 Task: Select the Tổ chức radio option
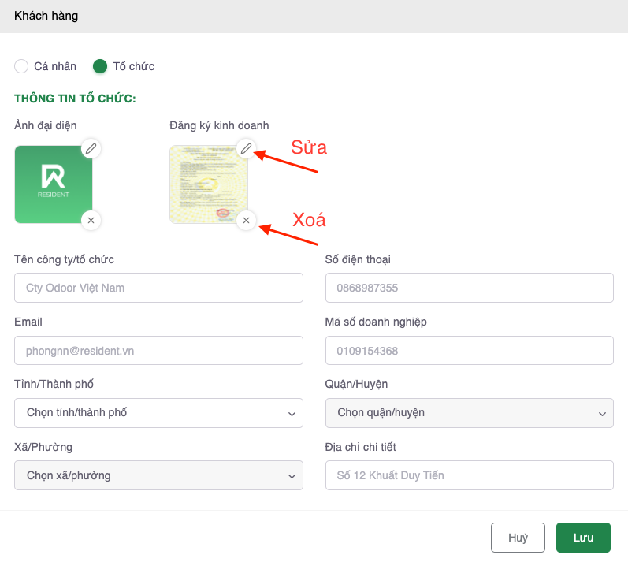100,66
